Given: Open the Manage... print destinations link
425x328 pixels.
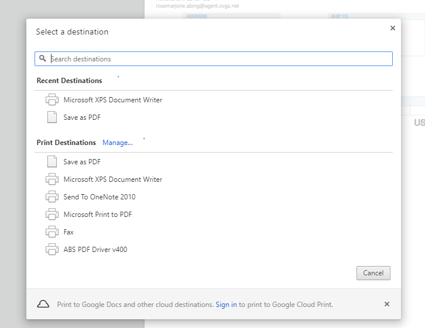Looking at the screenshot, I should point(118,143).
